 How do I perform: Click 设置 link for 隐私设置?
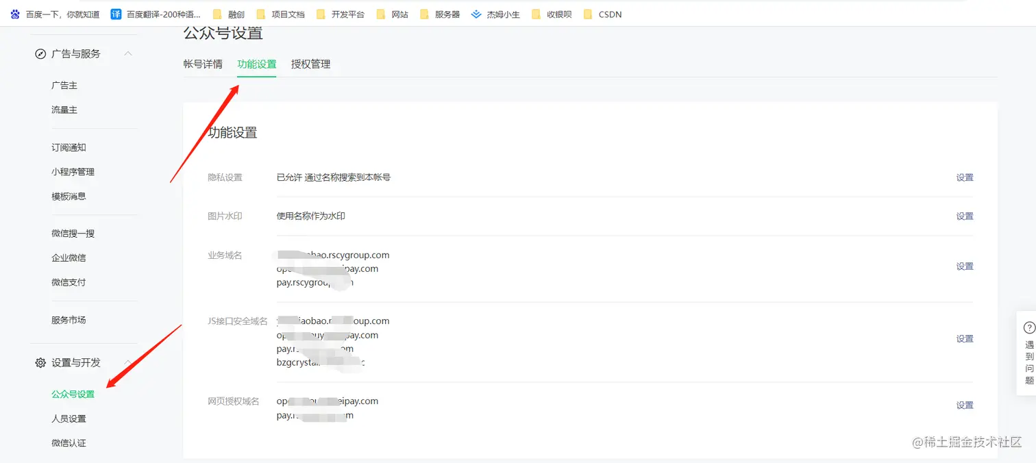click(965, 177)
